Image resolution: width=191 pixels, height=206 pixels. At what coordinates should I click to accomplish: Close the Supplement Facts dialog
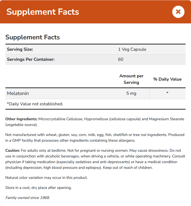coord(178,12)
